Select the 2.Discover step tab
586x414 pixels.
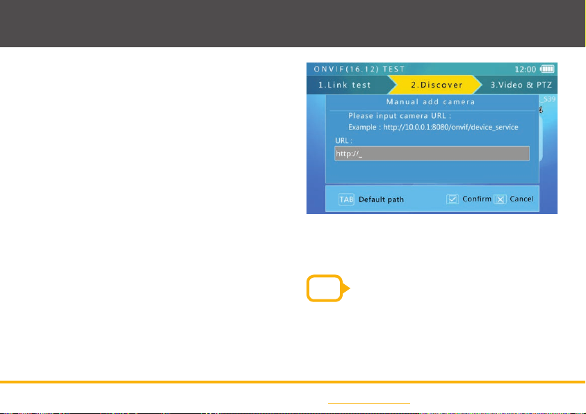point(437,85)
